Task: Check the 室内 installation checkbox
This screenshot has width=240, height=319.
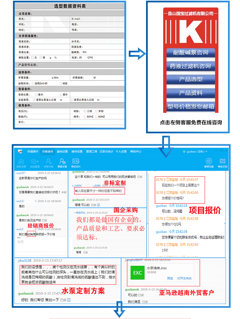Action: pyautogui.click(x=36, y=94)
